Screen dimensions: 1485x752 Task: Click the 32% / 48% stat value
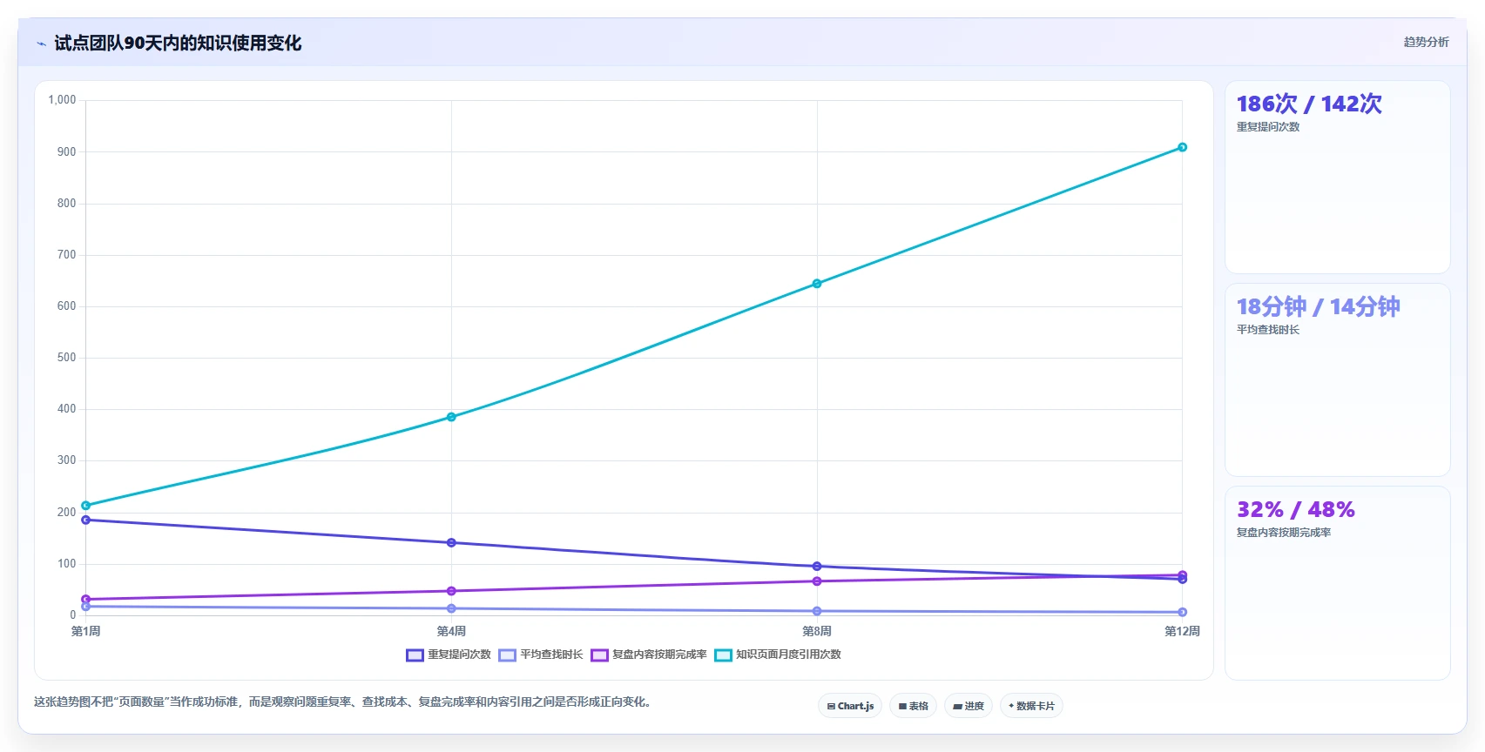1296,509
